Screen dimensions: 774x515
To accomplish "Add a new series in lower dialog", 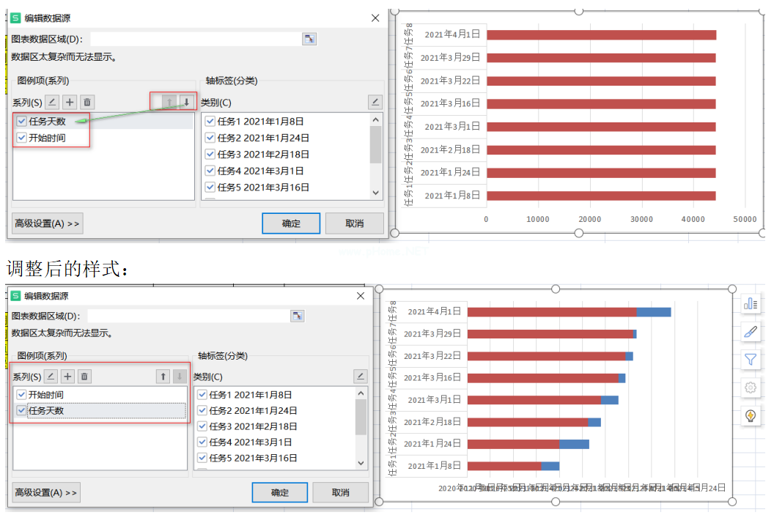I will pos(67,377).
